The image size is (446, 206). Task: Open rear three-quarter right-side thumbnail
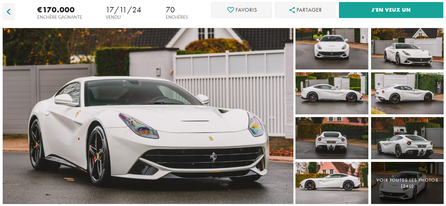tap(407, 138)
